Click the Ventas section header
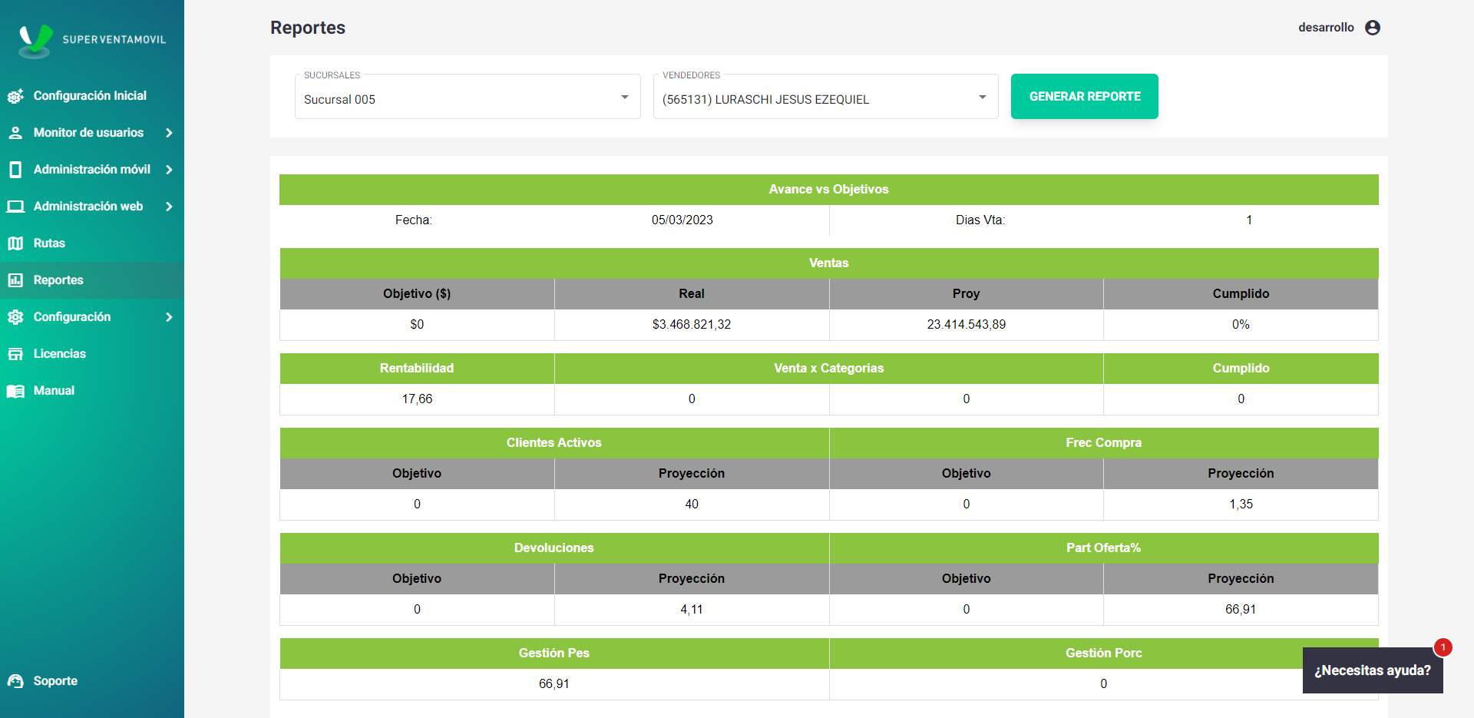Viewport: 1474px width, 718px height. tap(829, 263)
